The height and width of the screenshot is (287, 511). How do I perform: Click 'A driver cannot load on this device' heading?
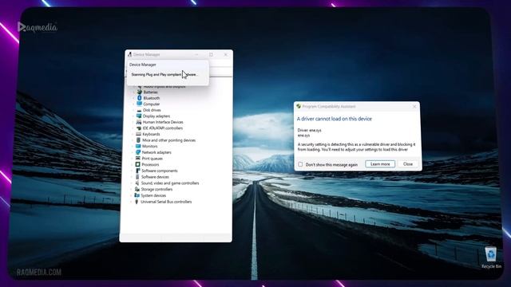pyautogui.click(x=335, y=119)
